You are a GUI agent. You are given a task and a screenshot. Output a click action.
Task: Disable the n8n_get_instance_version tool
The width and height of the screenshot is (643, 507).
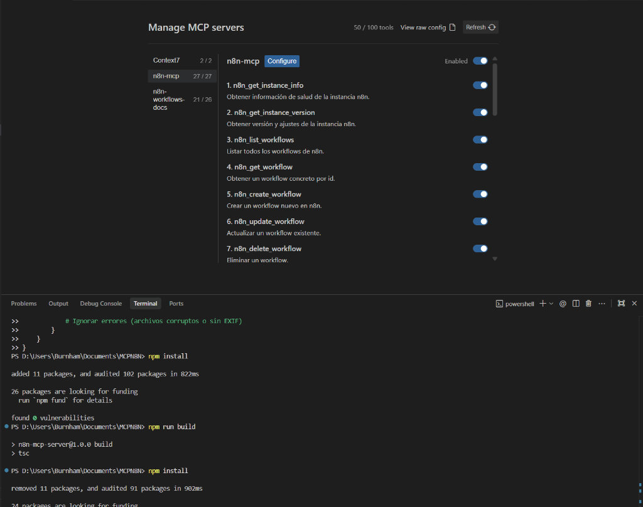(x=480, y=112)
